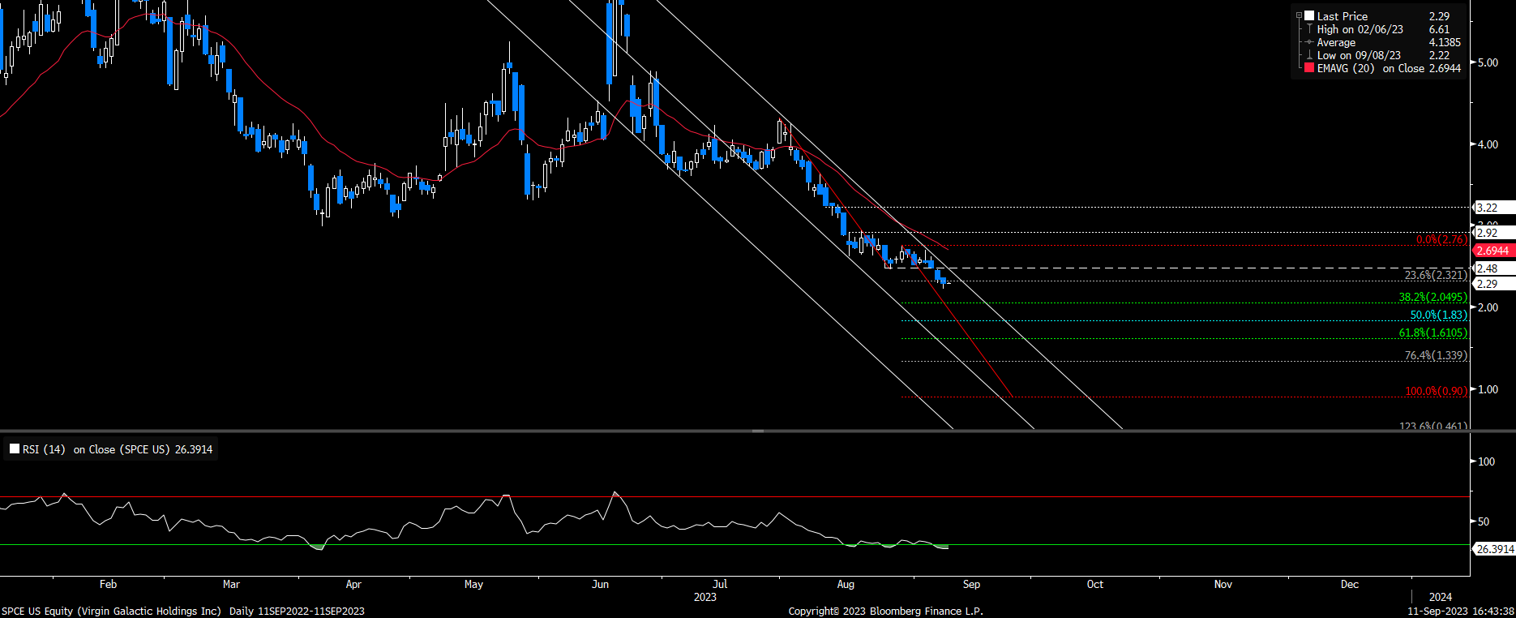The width and height of the screenshot is (1516, 618).
Task: Click the 'Last Price' legend label
Action: tap(1343, 16)
